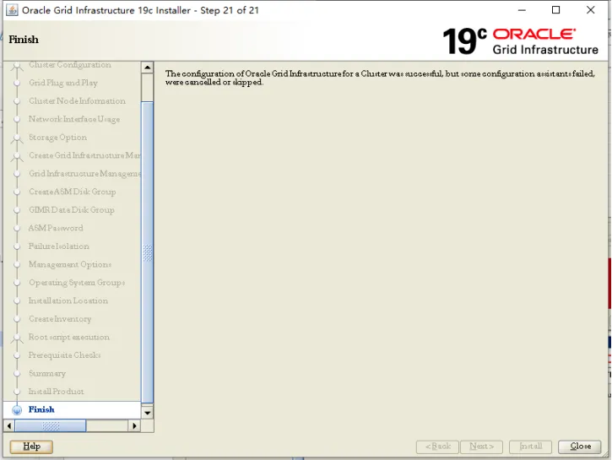Click the Oracle 19c Grid Infrastructure logo
This screenshot has width=612, height=460.
tap(520, 41)
